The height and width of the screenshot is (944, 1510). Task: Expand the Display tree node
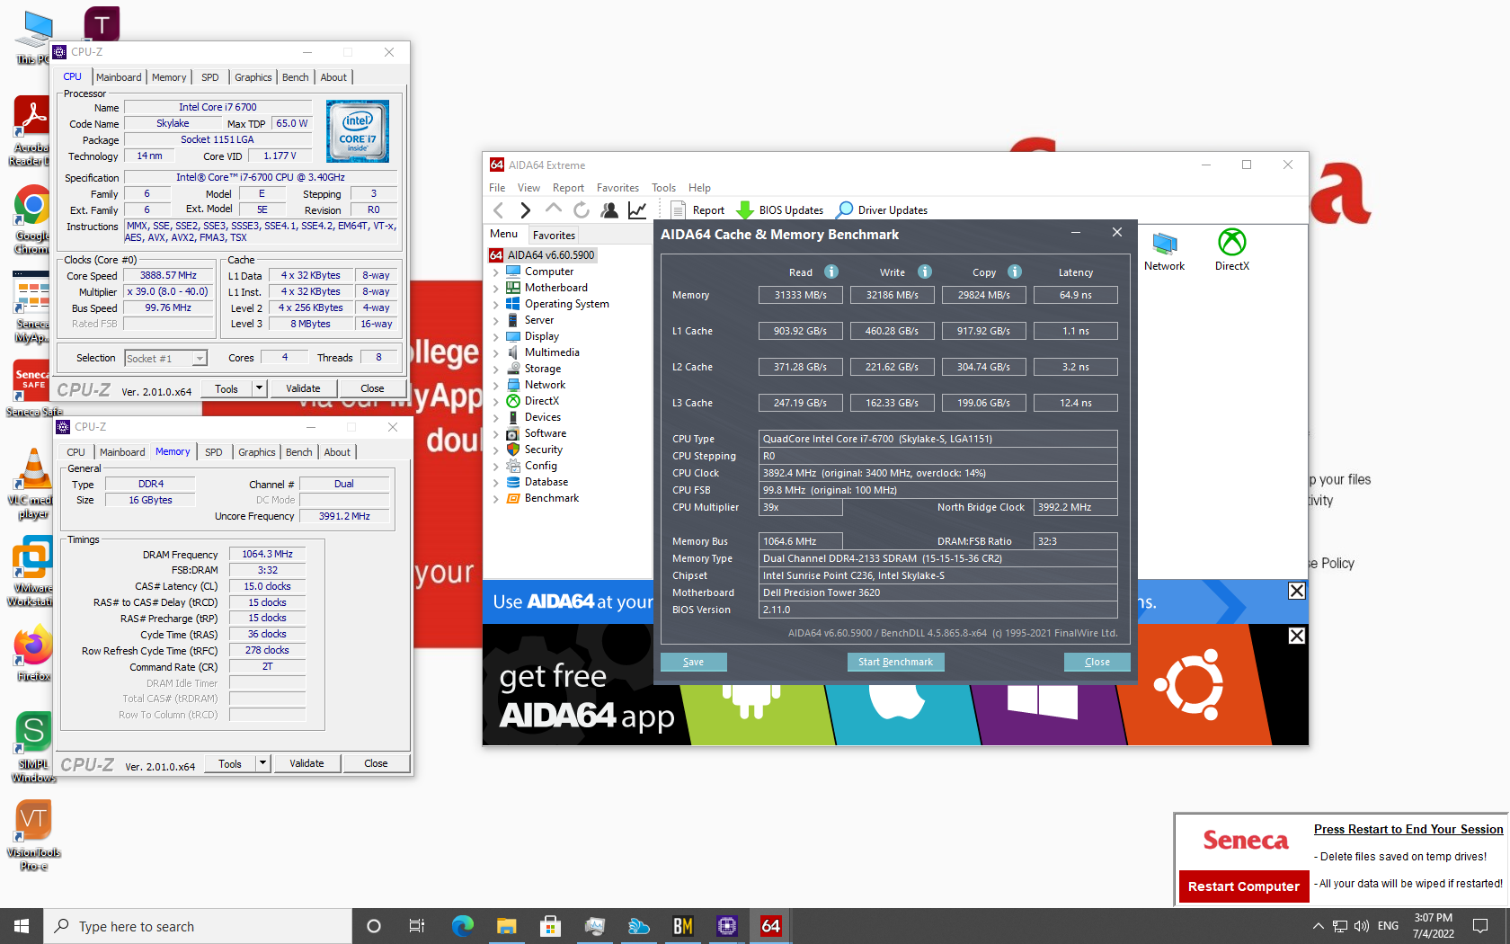[495, 336]
